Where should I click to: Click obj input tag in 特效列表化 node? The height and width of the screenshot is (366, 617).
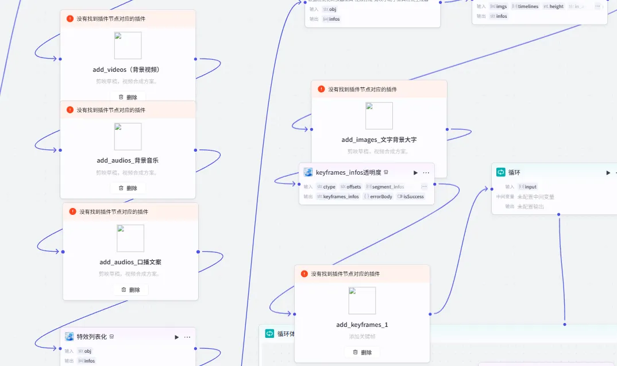(x=84, y=351)
